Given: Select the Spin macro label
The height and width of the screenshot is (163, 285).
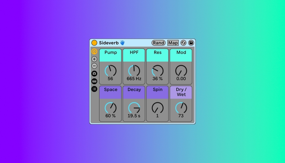Looking at the screenshot, I should [157, 89].
